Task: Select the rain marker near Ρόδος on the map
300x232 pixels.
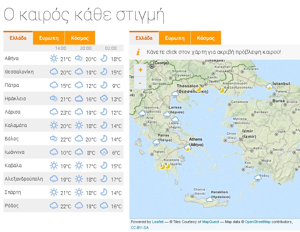Action: tap(258, 177)
